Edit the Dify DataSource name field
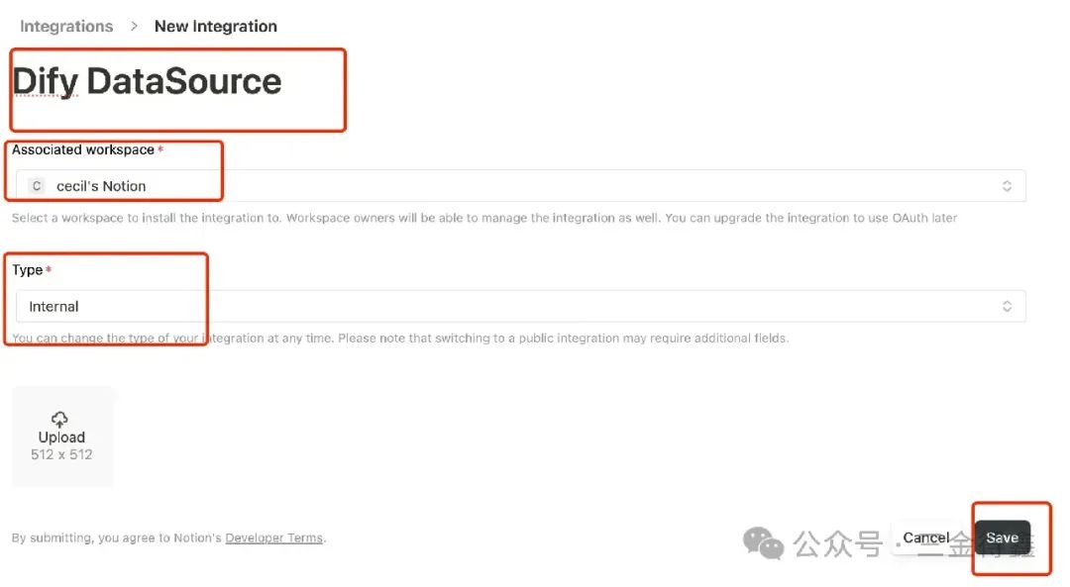 148,81
